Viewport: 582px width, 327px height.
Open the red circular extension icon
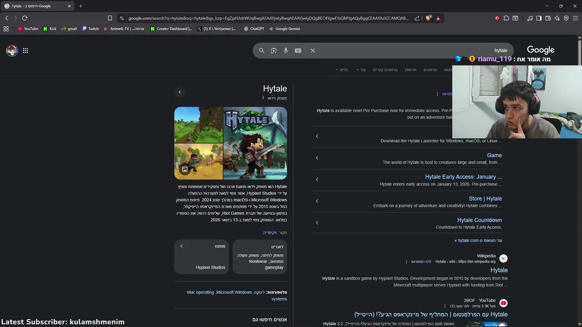tap(497, 18)
